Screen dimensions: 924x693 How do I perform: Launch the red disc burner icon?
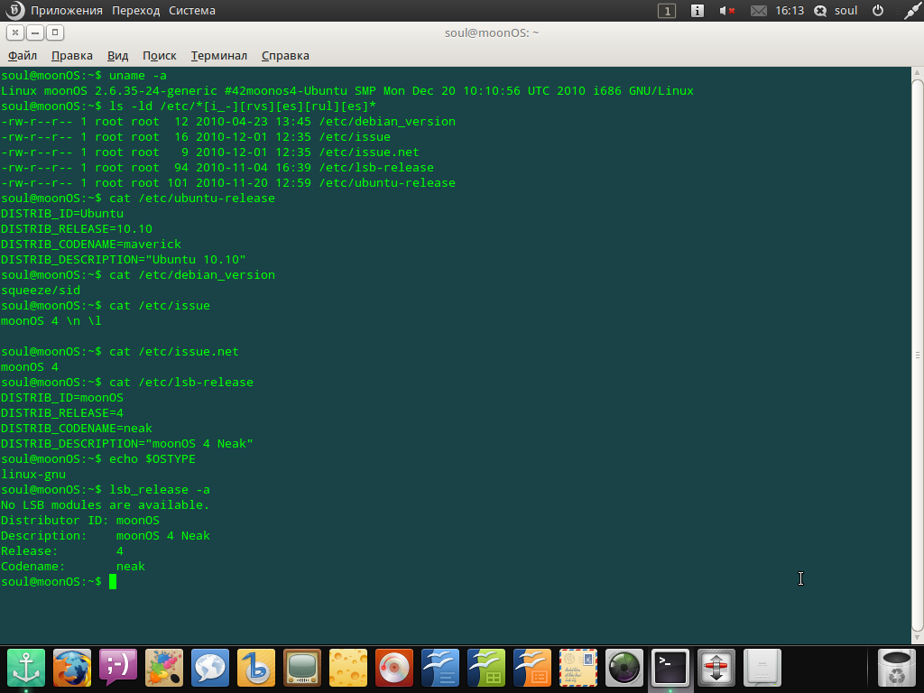(x=393, y=668)
